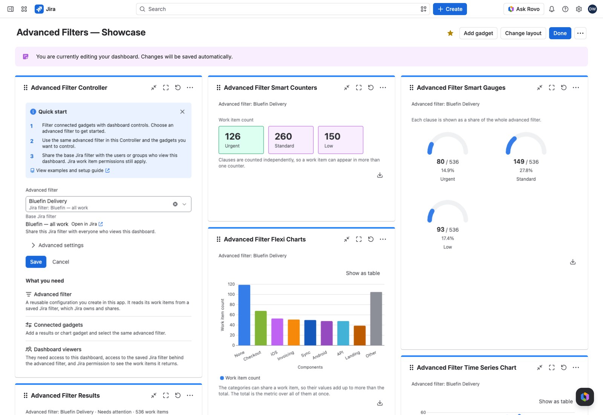
Task: Open View examples and setup guide link
Action: click(70, 171)
